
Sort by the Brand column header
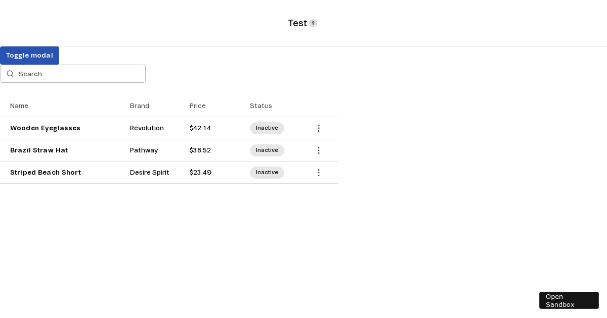point(140,106)
